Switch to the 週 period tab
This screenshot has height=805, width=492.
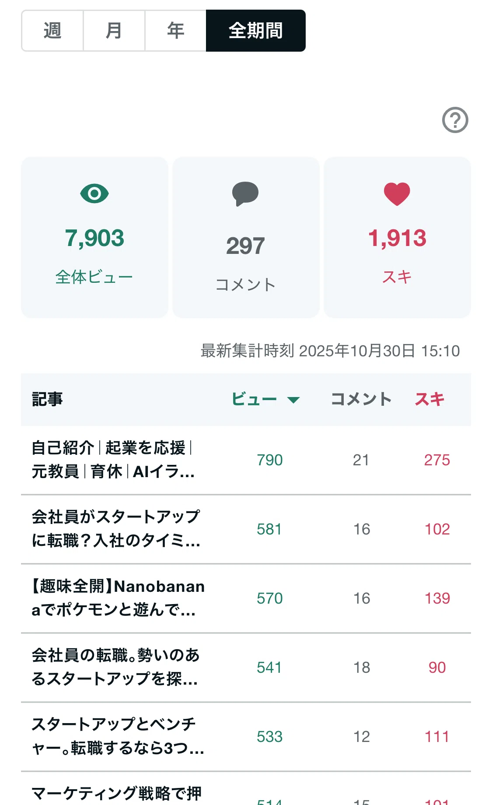point(52,31)
